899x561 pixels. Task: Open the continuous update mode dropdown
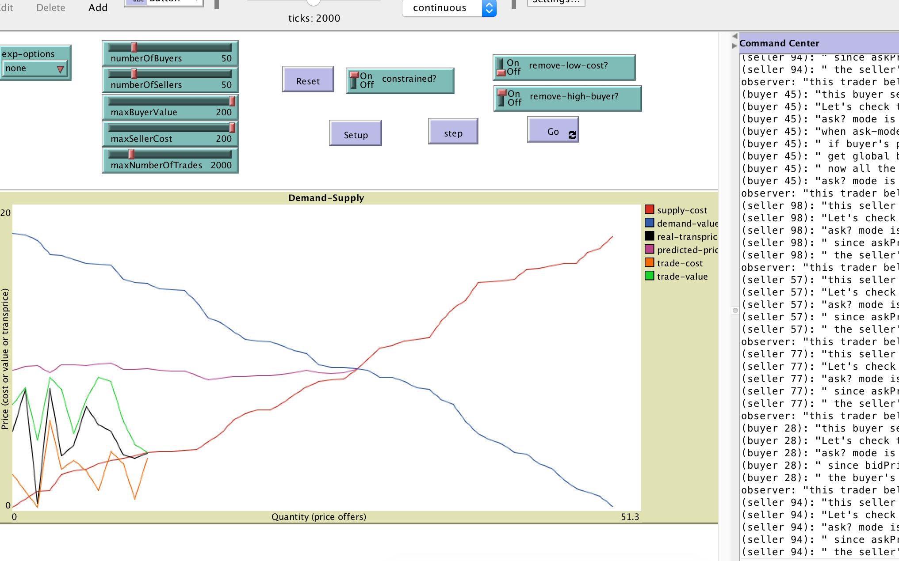[449, 8]
